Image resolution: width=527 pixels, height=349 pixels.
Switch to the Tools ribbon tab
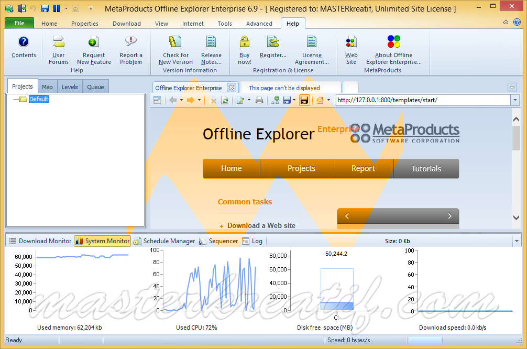tap(225, 24)
